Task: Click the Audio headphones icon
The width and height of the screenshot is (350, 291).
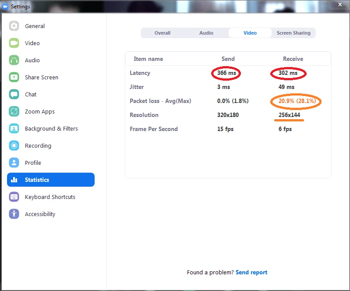Action: (x=14, y=60)
